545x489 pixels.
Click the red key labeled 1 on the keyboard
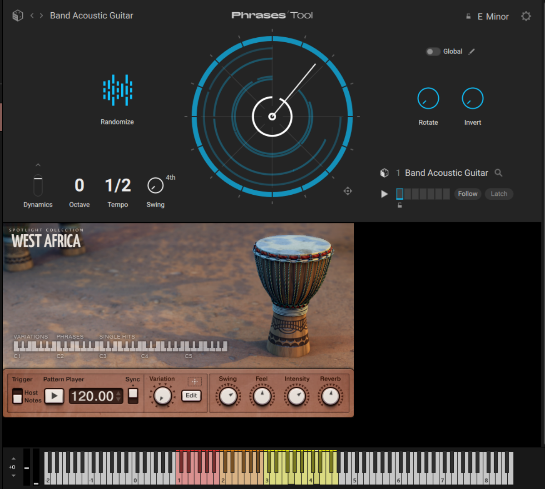coord(179,479)
